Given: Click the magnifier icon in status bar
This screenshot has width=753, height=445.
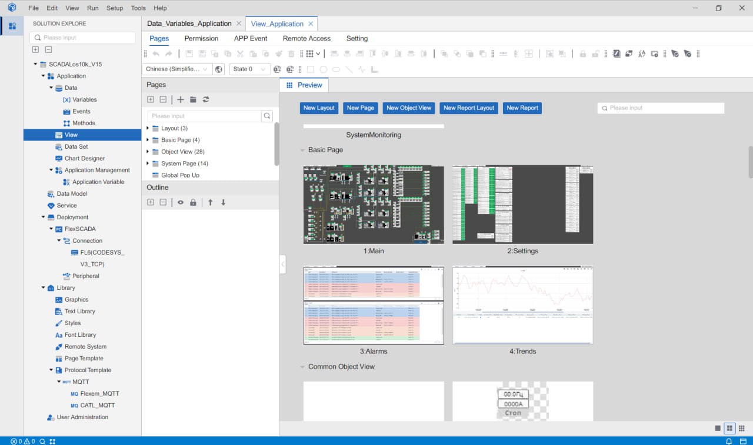Looking at the screenshot, I should click(x=42, y=441).
